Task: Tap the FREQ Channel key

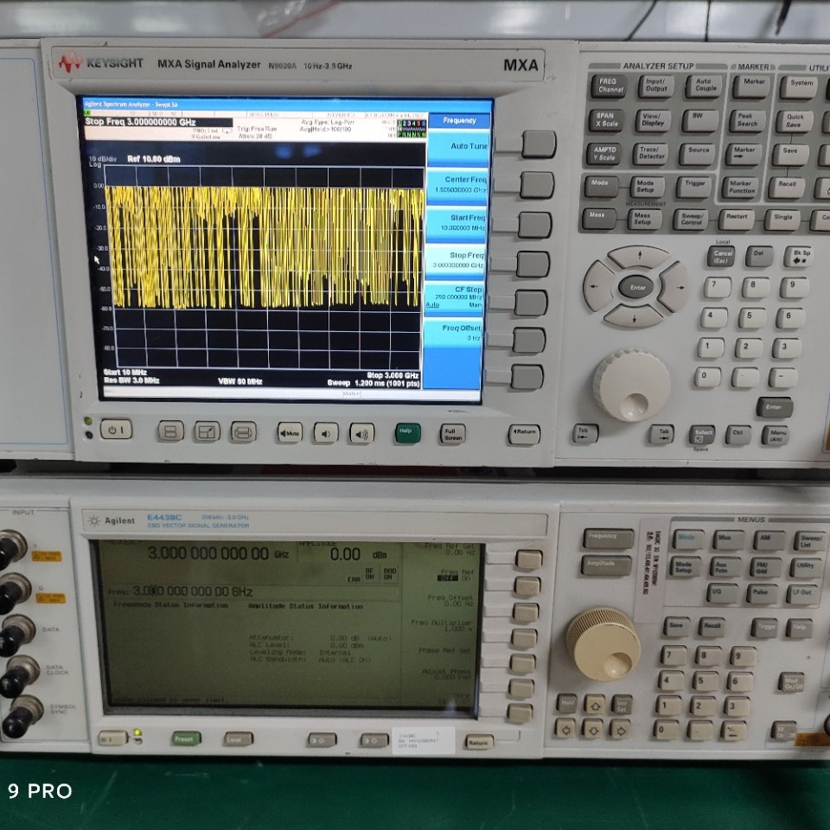Action: (610, 86)
